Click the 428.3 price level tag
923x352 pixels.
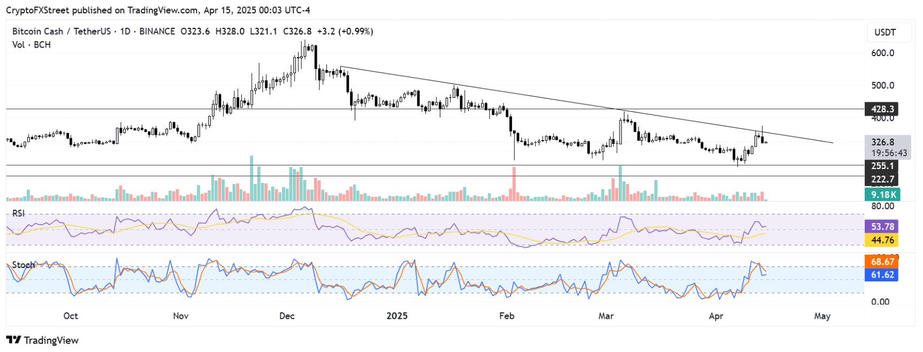click(882, 109)
